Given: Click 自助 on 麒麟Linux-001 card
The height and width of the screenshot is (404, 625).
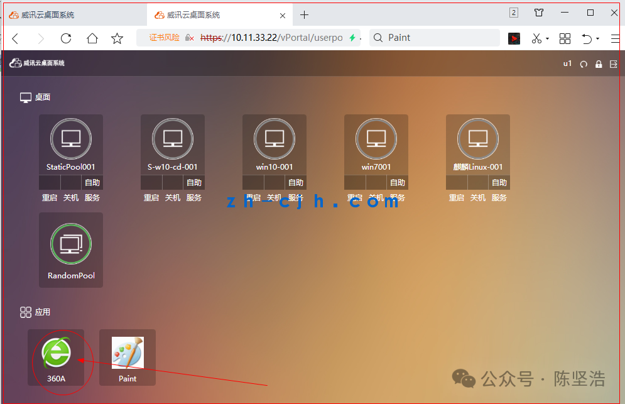Looking at the screenshot, I should (499, 183).
